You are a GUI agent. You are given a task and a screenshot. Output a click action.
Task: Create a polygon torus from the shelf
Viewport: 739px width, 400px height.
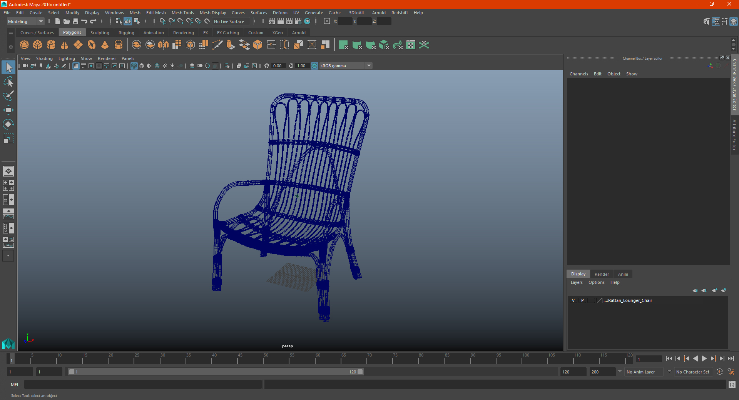tap(92, 45)
